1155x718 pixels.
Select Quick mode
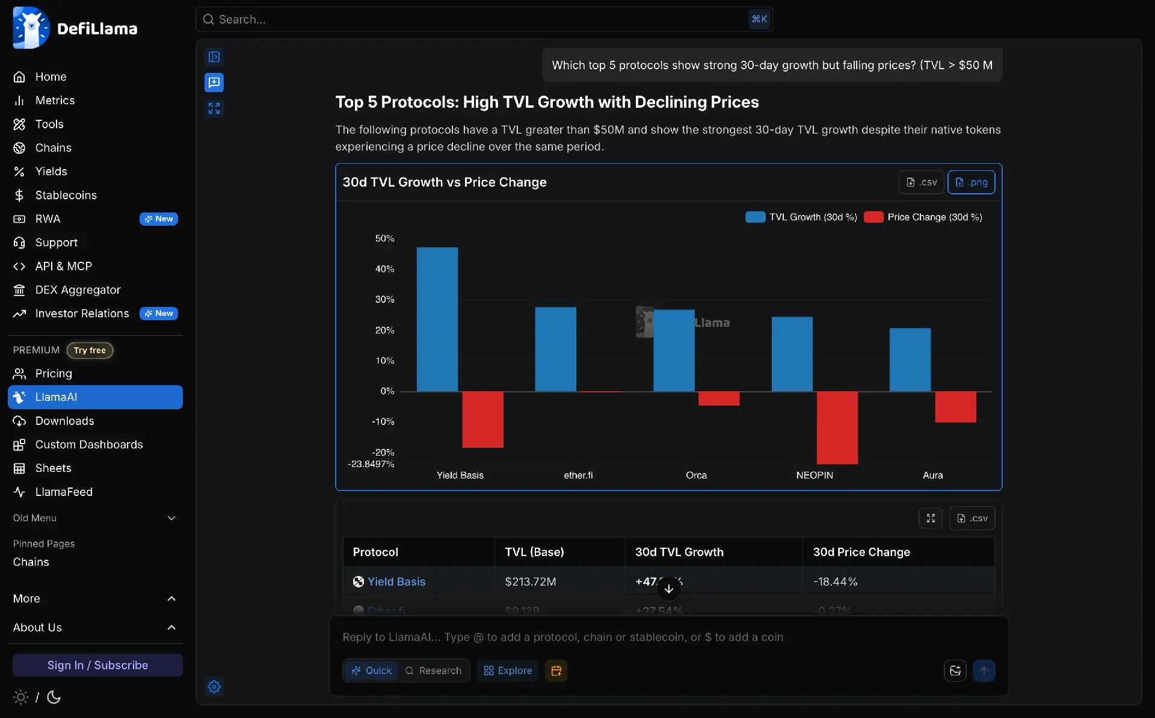(371, 671)
